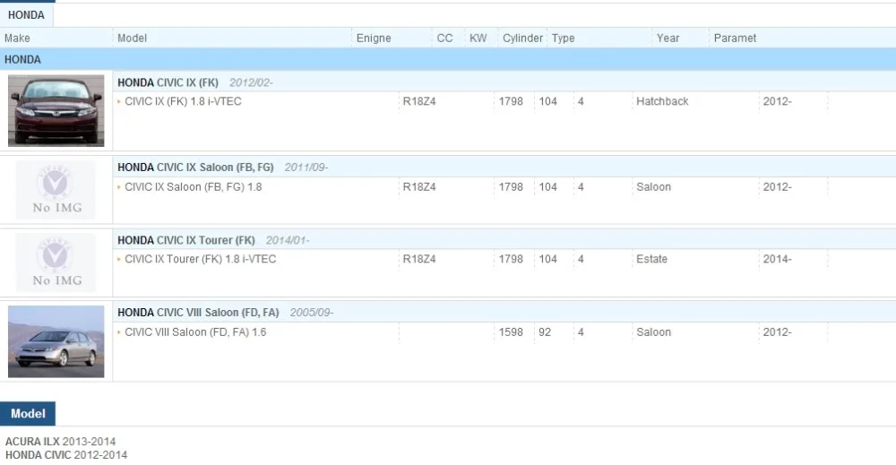Click the Model column header

[x=132, y=39]
